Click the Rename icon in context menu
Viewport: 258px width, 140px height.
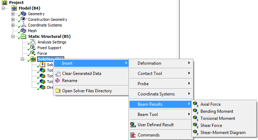pyautogui.click(x=58, y=81)
